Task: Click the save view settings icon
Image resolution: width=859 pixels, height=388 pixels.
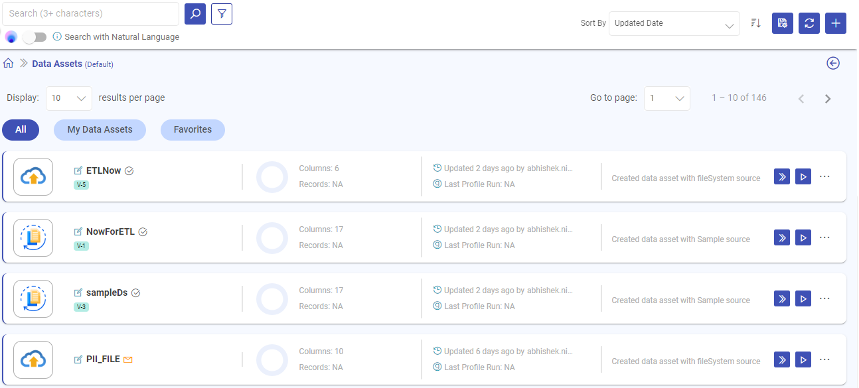Action: pos(782,23)
